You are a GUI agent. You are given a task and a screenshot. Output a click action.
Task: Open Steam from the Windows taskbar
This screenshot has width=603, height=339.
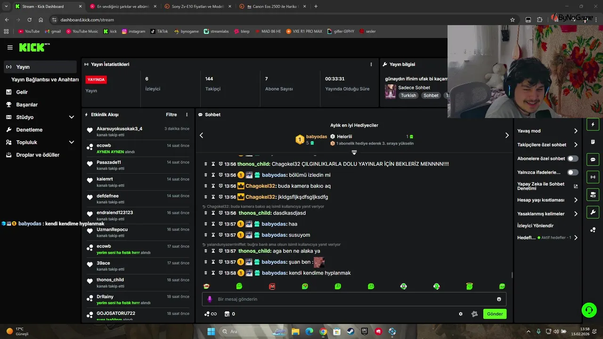point(350,331)
